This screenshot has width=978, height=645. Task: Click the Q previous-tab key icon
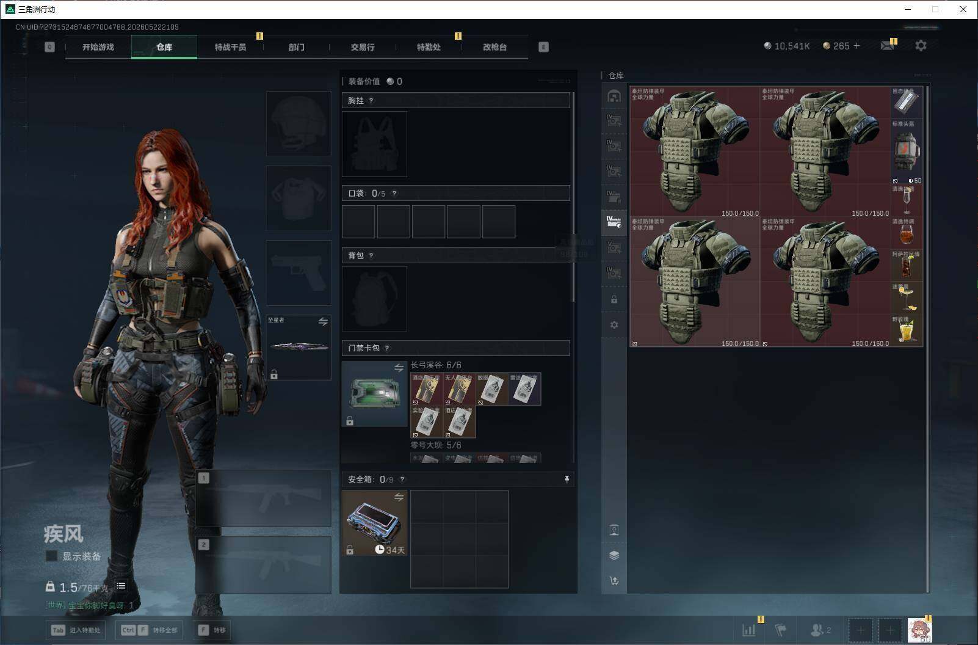click(x=50, y=47)
